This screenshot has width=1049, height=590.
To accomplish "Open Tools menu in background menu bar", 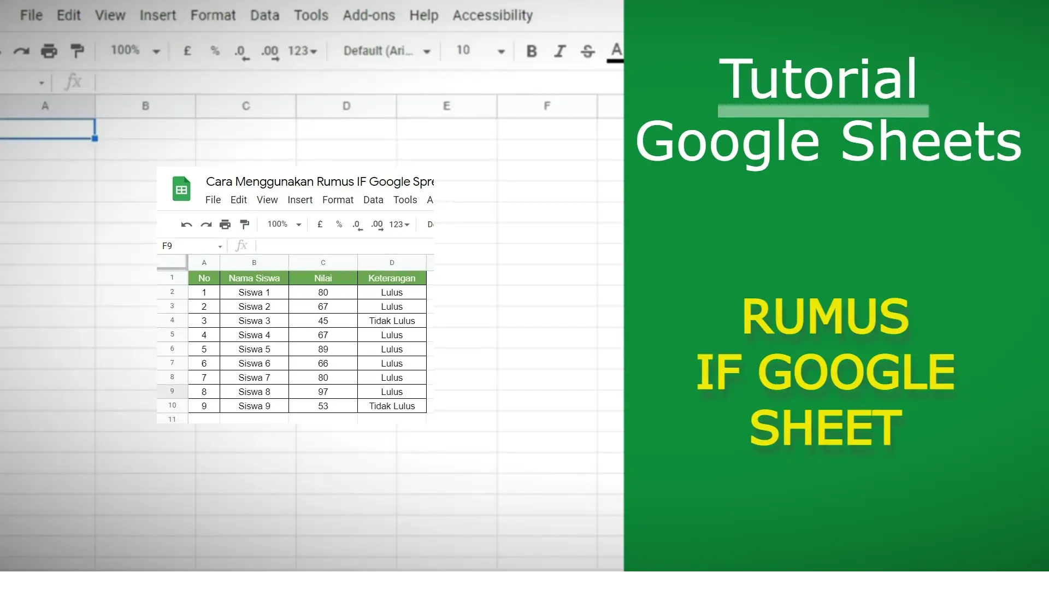I will point(311,15).
